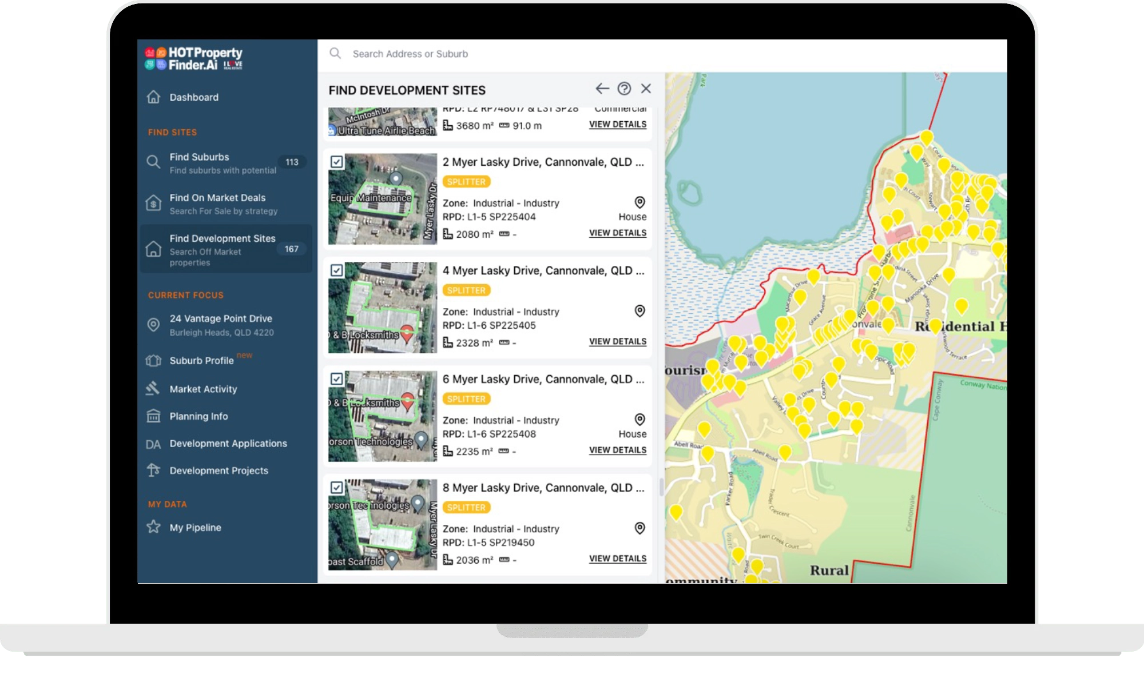Click View Details for 4 Myer Lasky Drive
Viewport: 1144px width, 686px height.
(618, 342)
